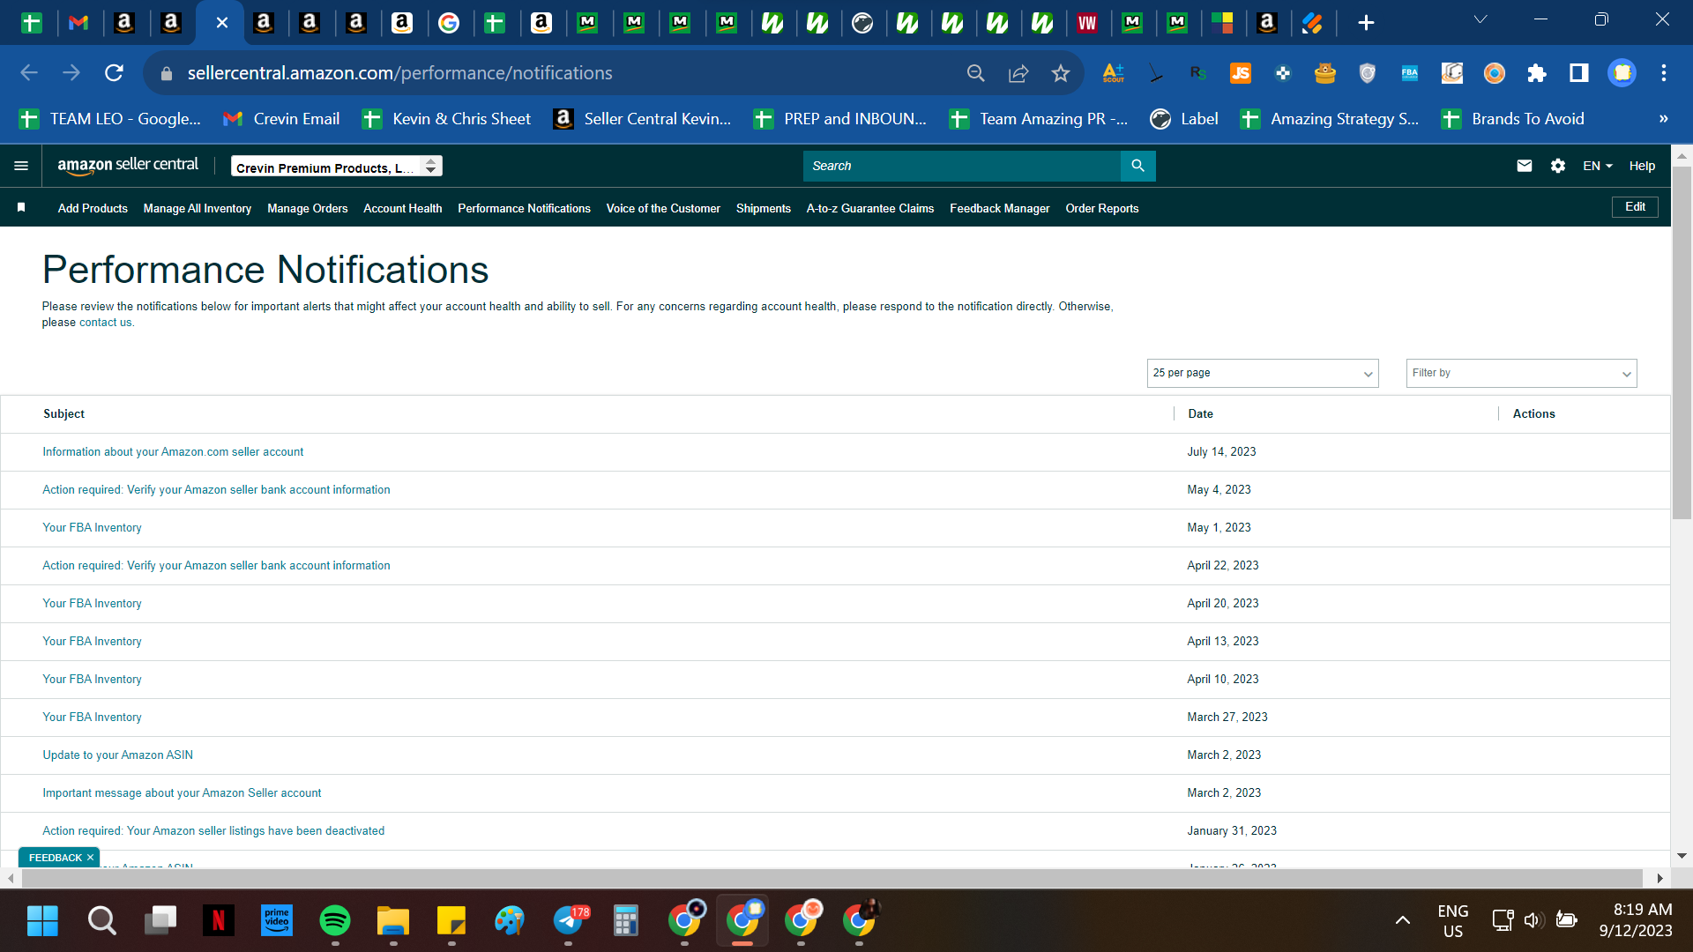Screen dimensions: 1693x952
Task: Open the Filter by dropdown
Action: pos(1521,373)
